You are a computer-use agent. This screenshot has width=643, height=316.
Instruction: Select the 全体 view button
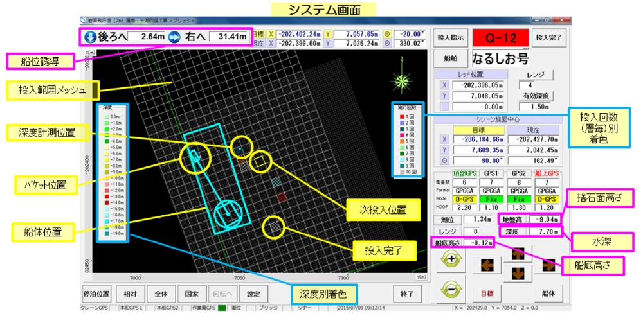click(x=161, y=294)
